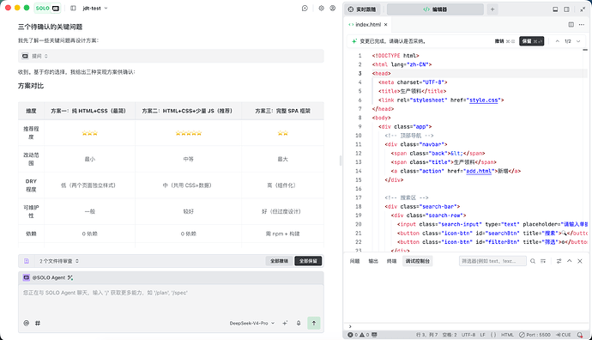Close the bottom panel with X
Image resolution: width=592 pixels, height=340 pixels.
point(580,261)
